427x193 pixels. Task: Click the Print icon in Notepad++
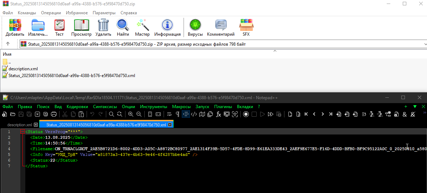coord(54,114)
